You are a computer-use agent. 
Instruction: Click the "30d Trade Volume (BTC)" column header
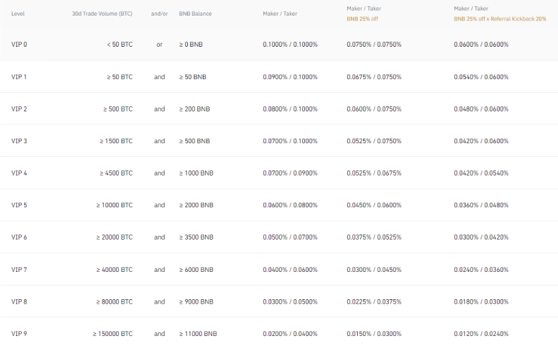[x=102, y=14]
